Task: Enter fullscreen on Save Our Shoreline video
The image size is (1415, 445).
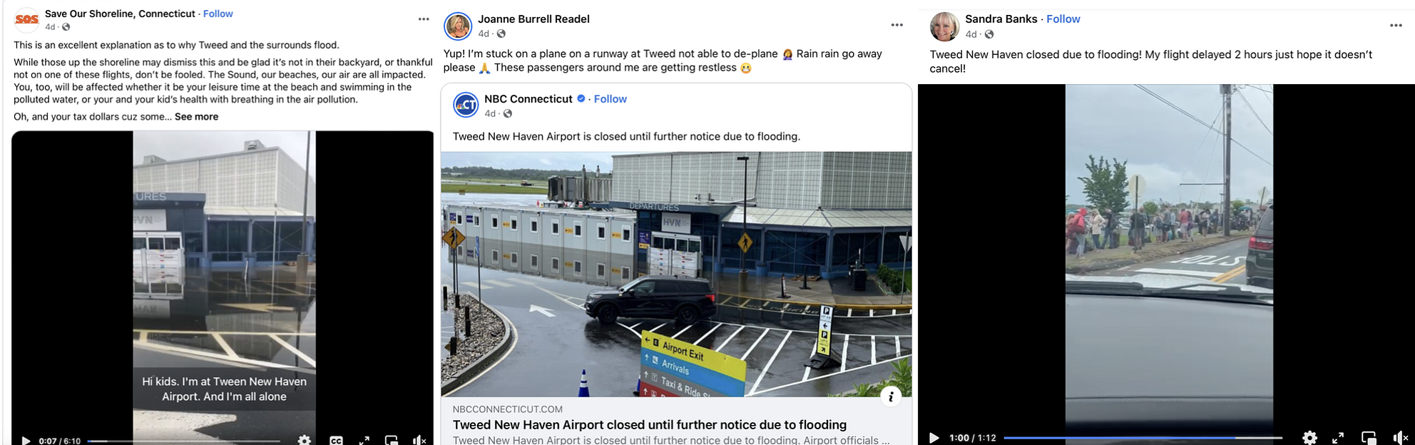Action: (364, 440)
